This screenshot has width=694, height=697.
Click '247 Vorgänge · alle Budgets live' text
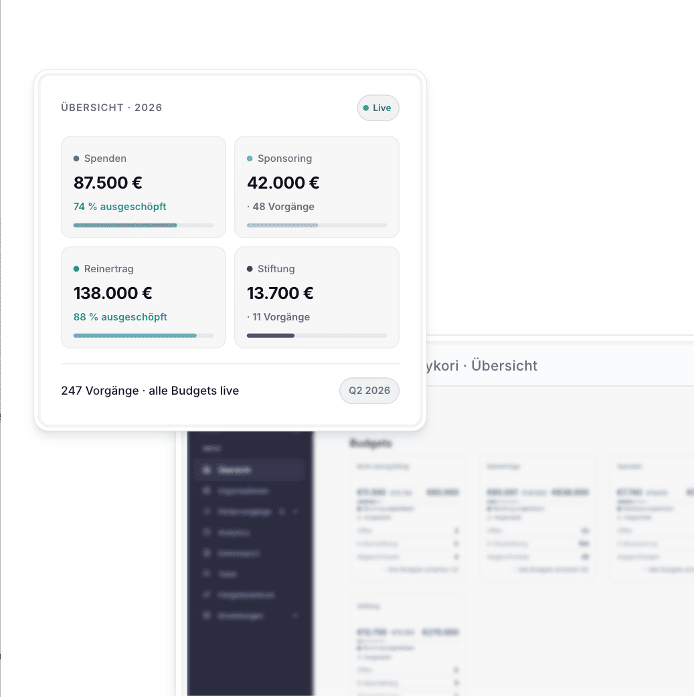tap(150, 391)
